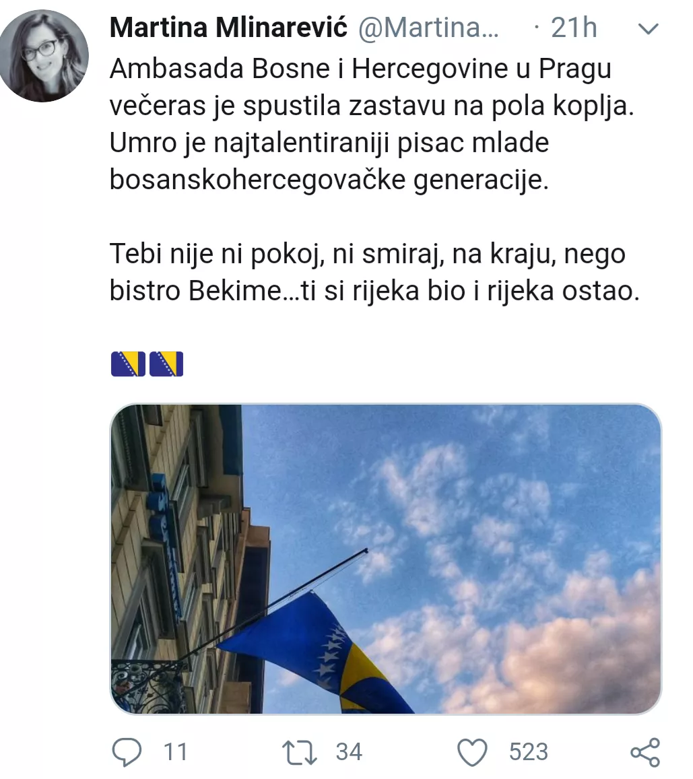Click the tweet text about Ambasada Bosne
Viewport: 693px width, 779px height.
372,124
